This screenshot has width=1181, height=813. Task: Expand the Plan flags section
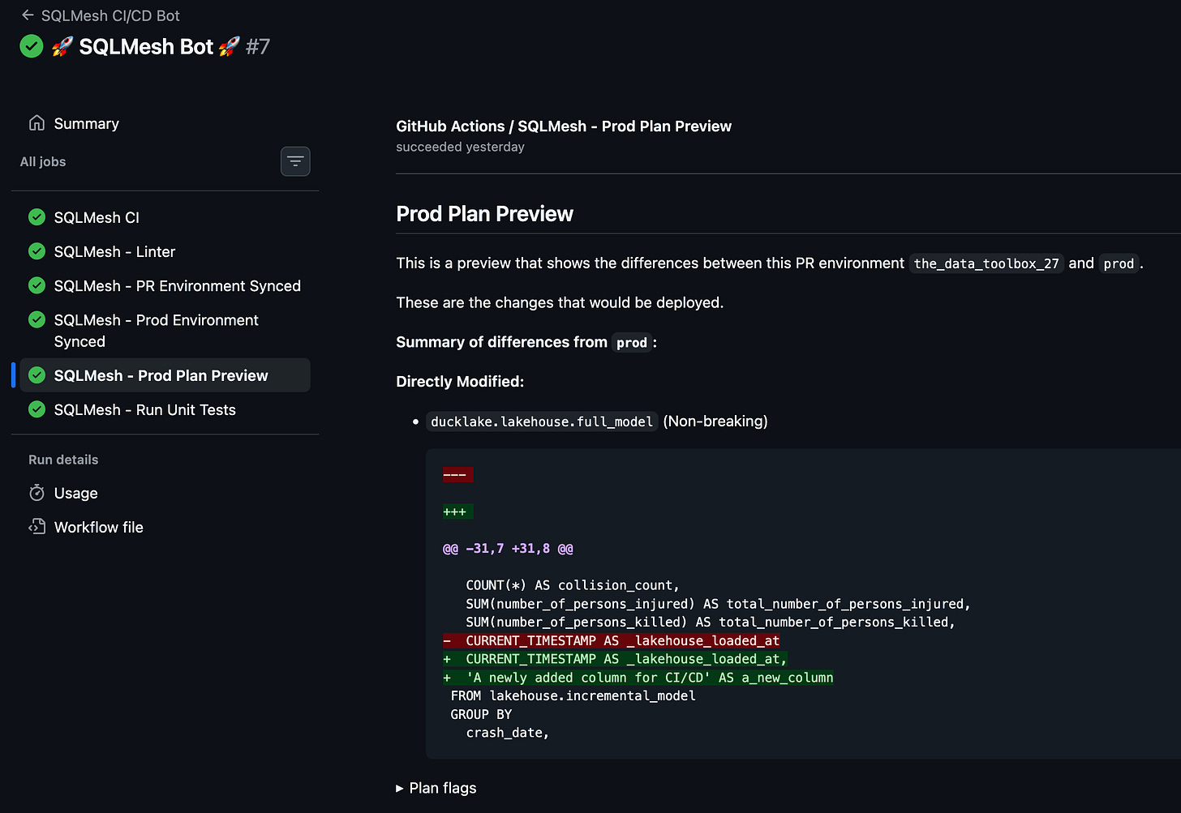(x=436, y=788)
